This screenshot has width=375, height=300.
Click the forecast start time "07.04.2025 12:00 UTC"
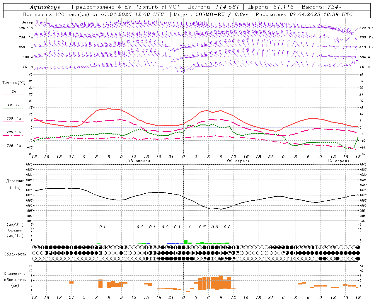pyautogui.click(x=132, y=14)
